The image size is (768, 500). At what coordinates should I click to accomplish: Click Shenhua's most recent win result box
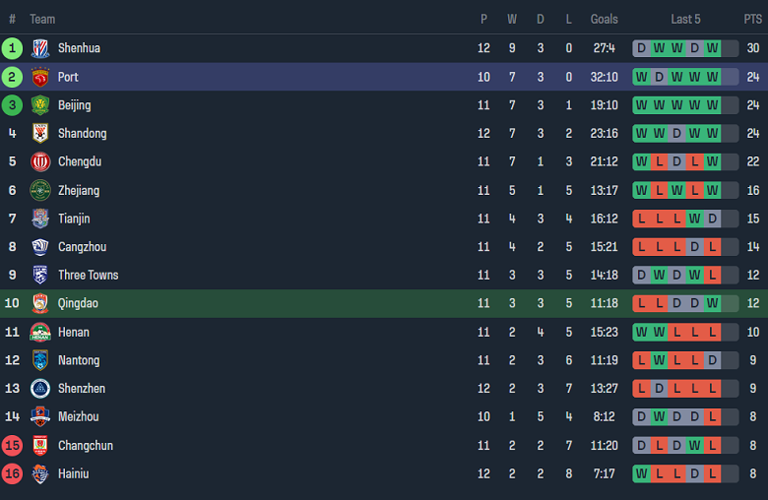coord(713,48)
